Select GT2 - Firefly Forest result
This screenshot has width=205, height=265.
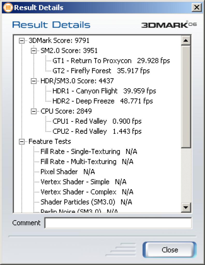101,71
